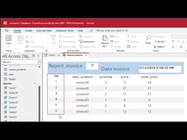Open the Delete dropdown arrow
This screenshot has width=187, height=140.
click(124, 47)
